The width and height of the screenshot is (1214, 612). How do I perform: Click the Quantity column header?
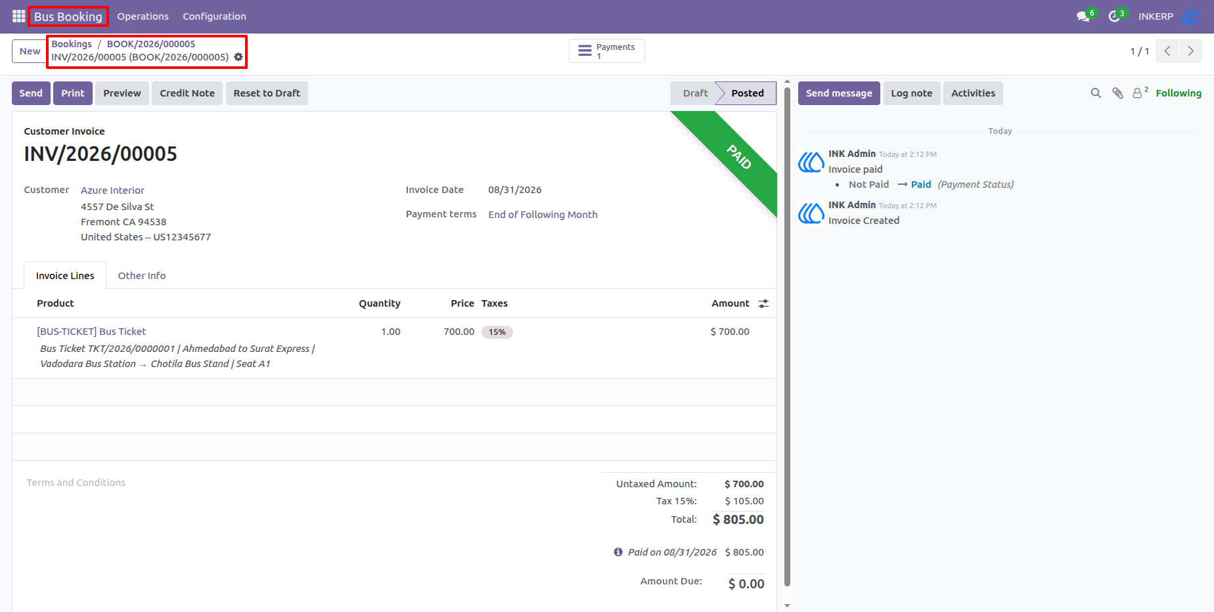379,303
